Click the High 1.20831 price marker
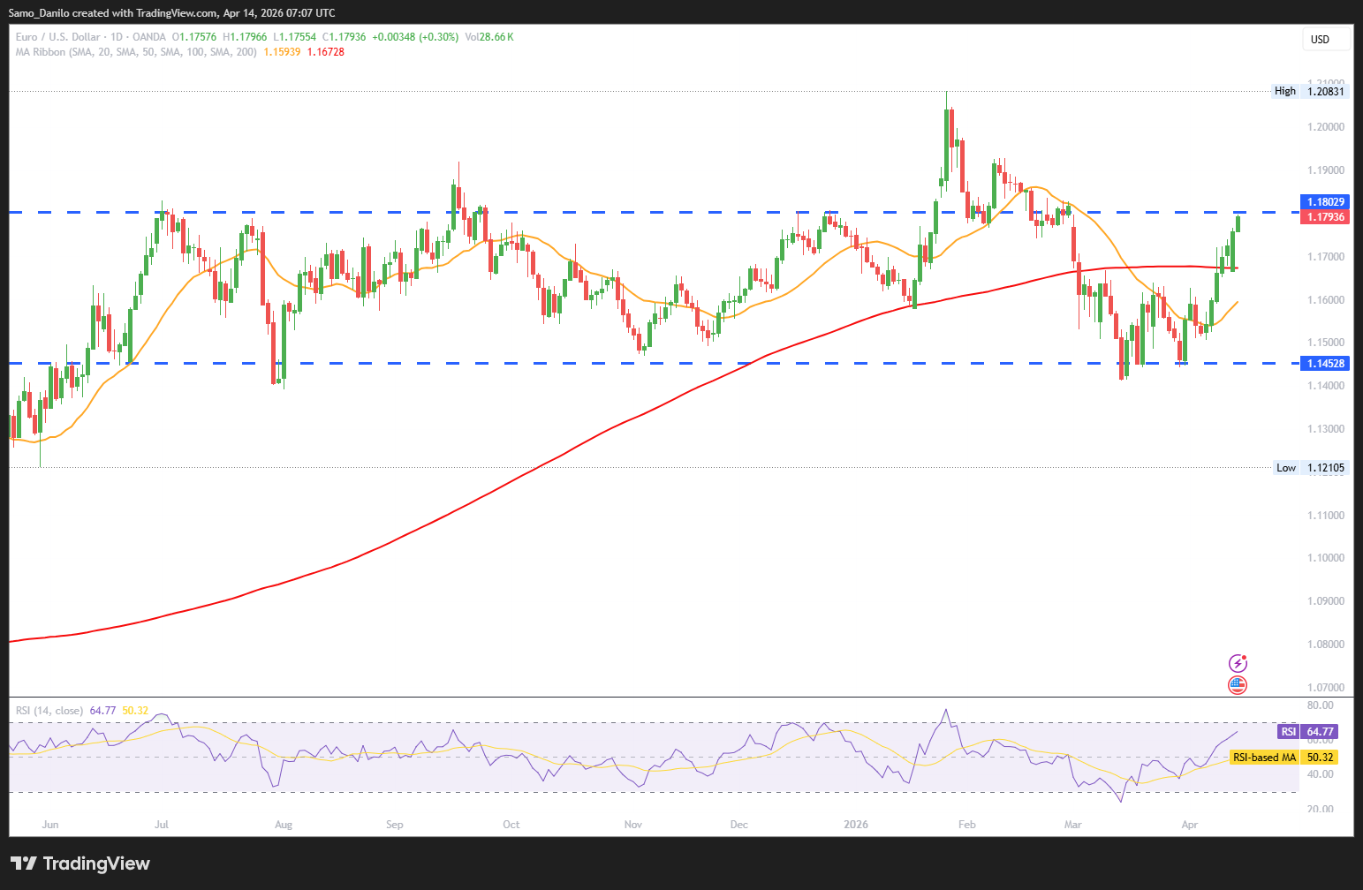 coord(1311,91)
